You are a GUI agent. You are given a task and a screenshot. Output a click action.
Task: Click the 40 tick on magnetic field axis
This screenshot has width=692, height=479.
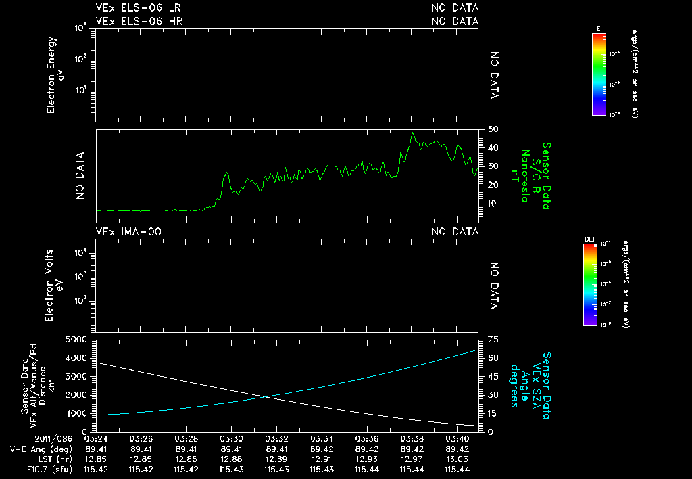493,148
